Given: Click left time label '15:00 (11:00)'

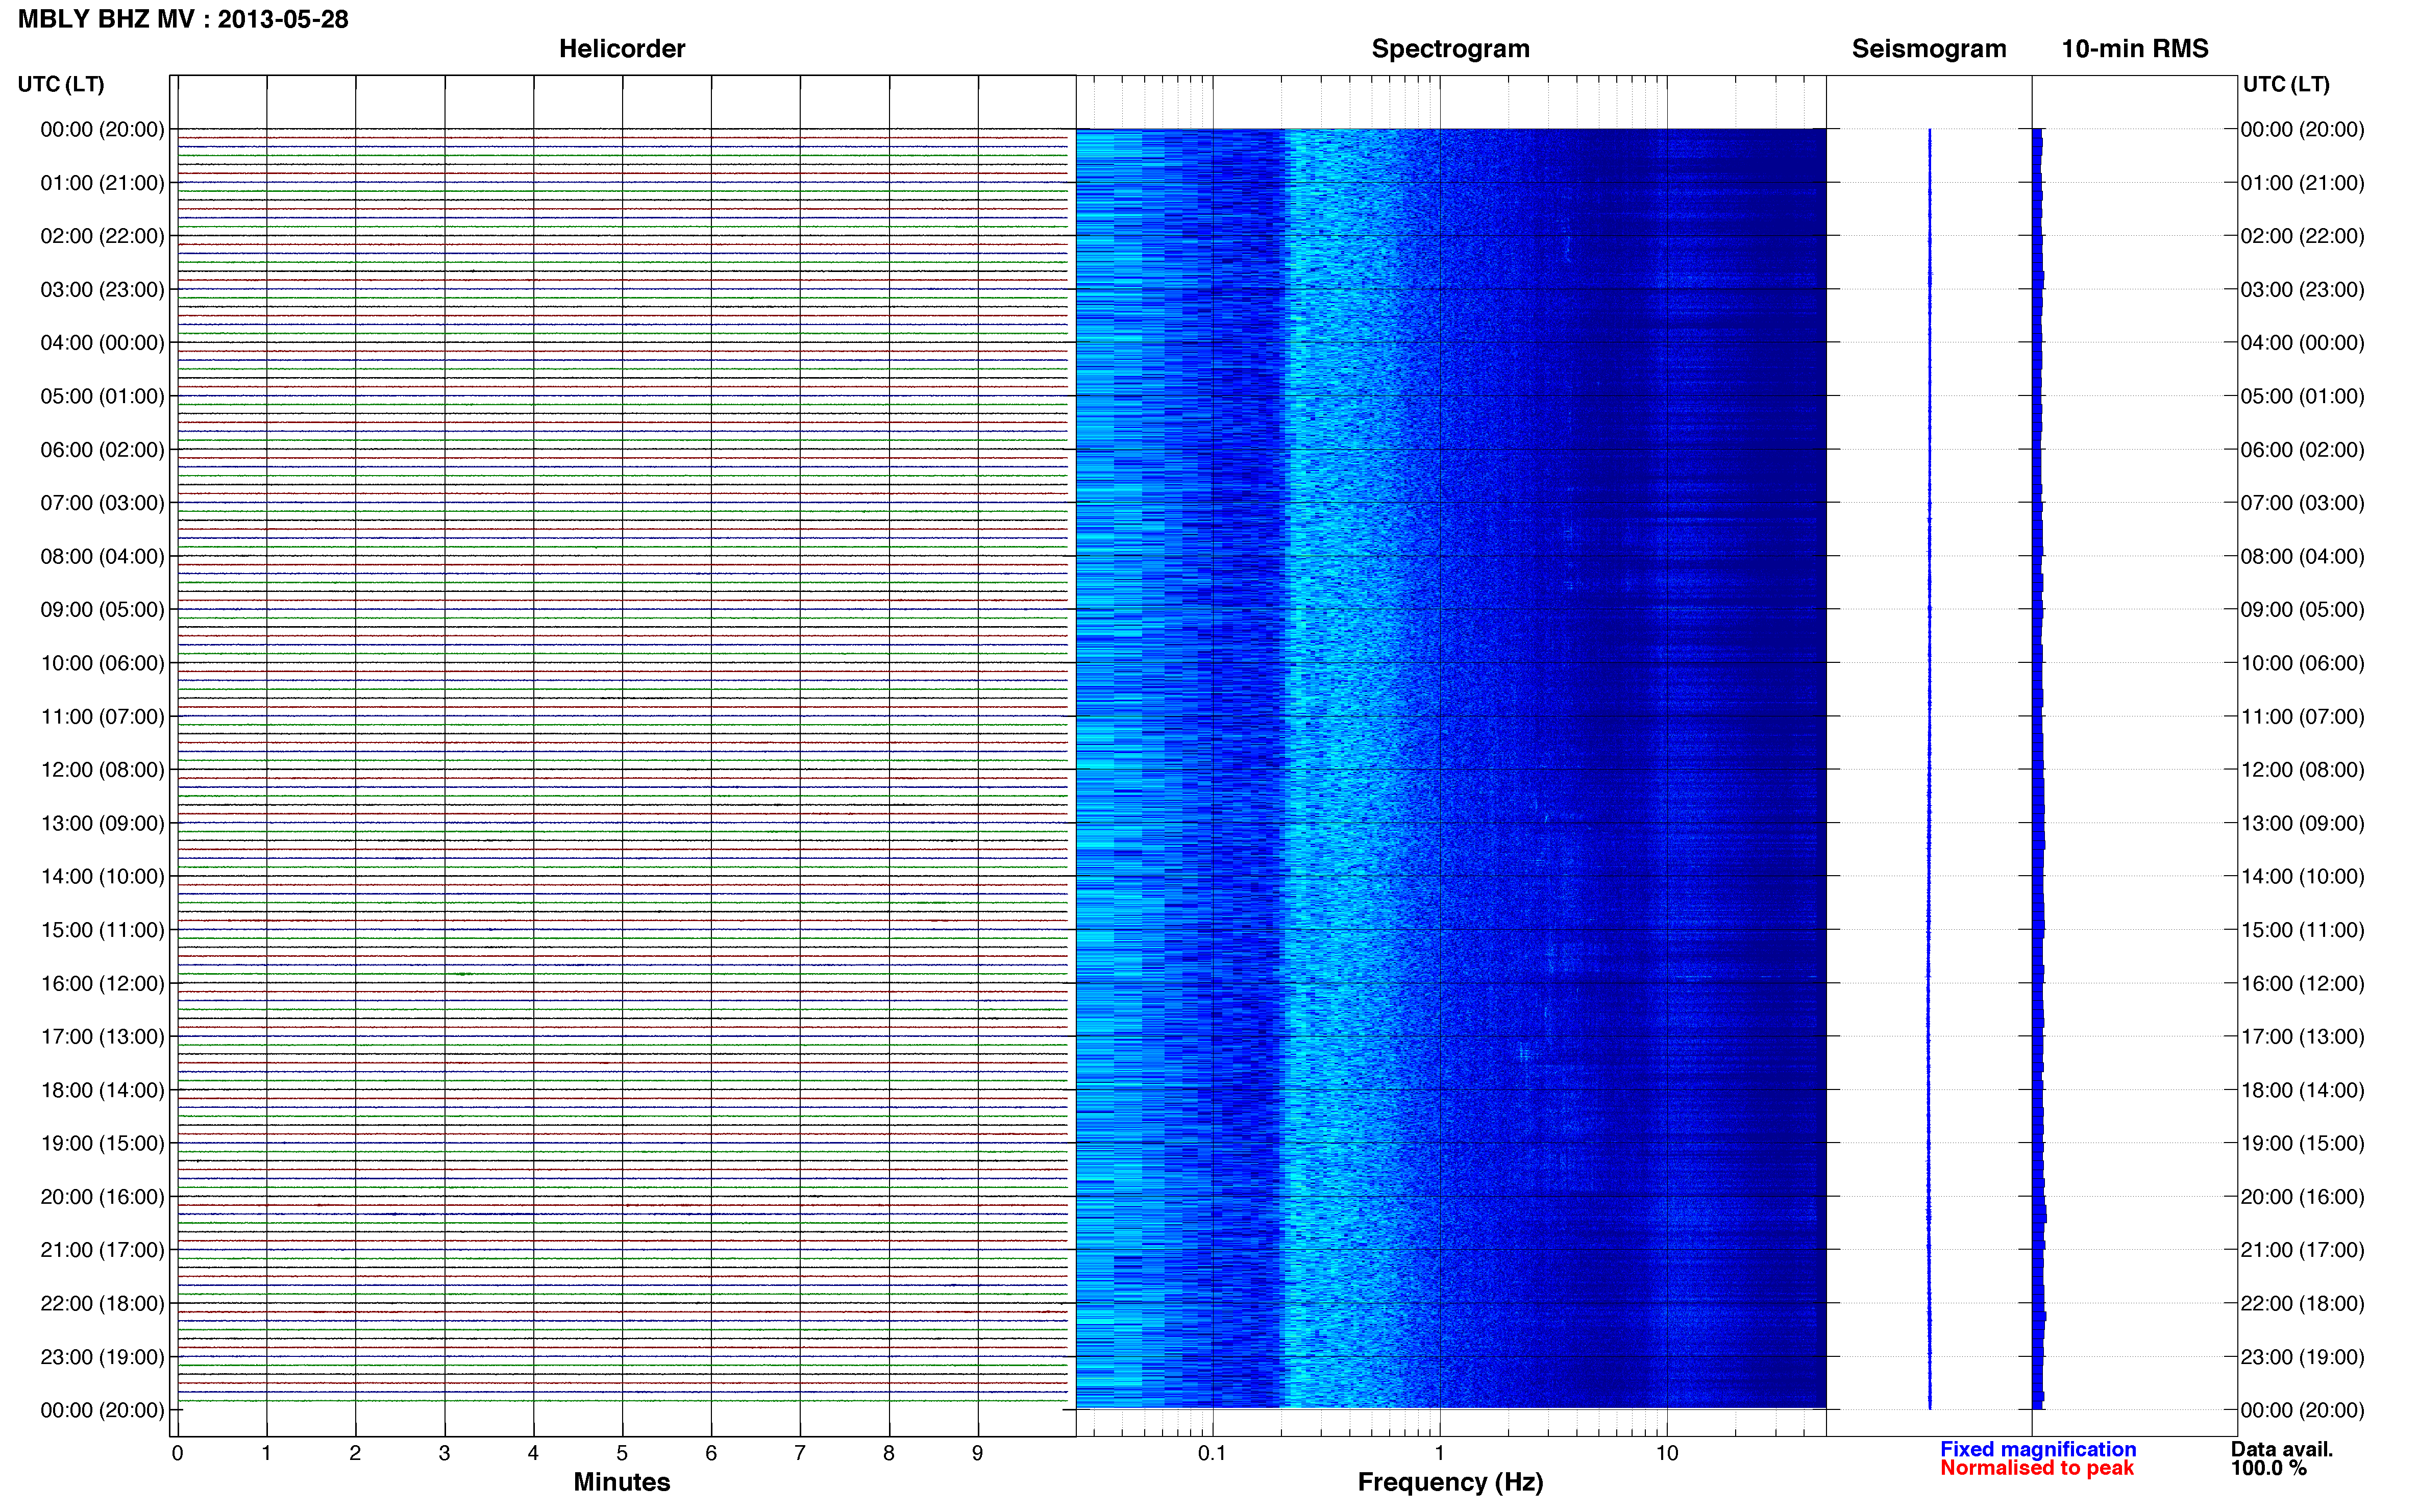Looking at the screenshot, I should [102, 930].
